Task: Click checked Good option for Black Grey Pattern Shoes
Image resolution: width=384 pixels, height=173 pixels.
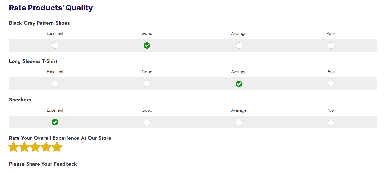Action: 147,45
